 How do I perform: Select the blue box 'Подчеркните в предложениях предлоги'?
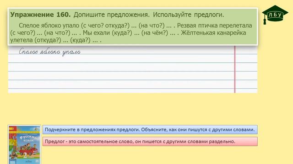[x=150, y=129]
